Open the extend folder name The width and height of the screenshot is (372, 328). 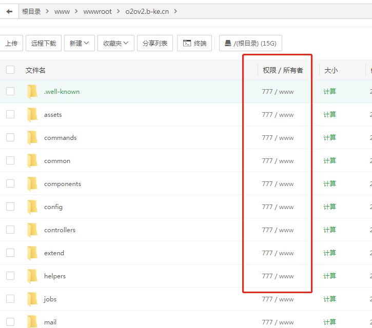(x=54, y=253)
